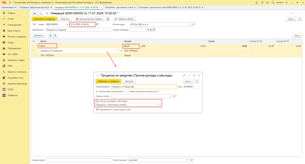Click the document posted status icon near Номер
This screenshot has height=164, width=305.
click(x=34, y=24)
